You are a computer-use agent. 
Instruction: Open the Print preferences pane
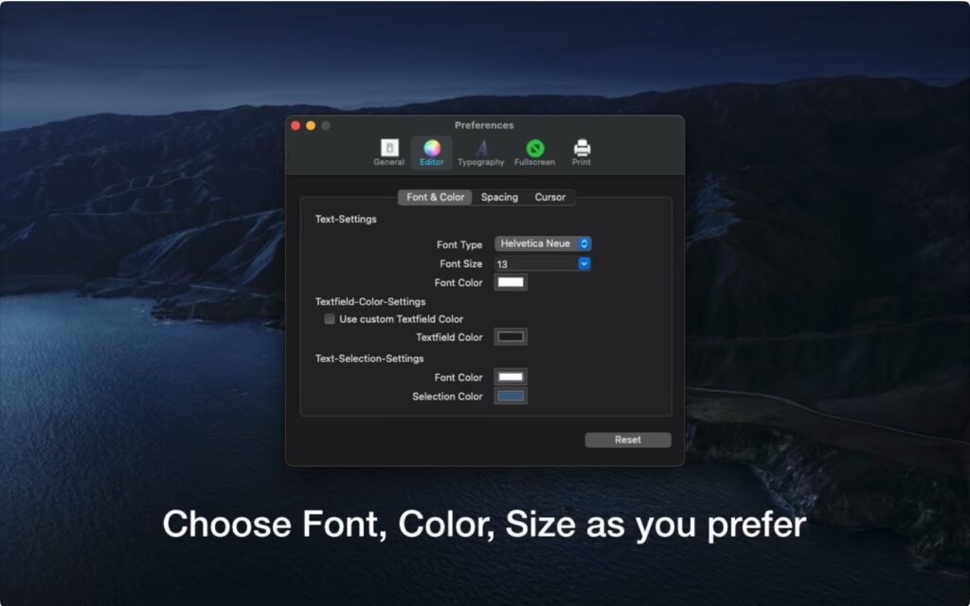coord(581,151)
